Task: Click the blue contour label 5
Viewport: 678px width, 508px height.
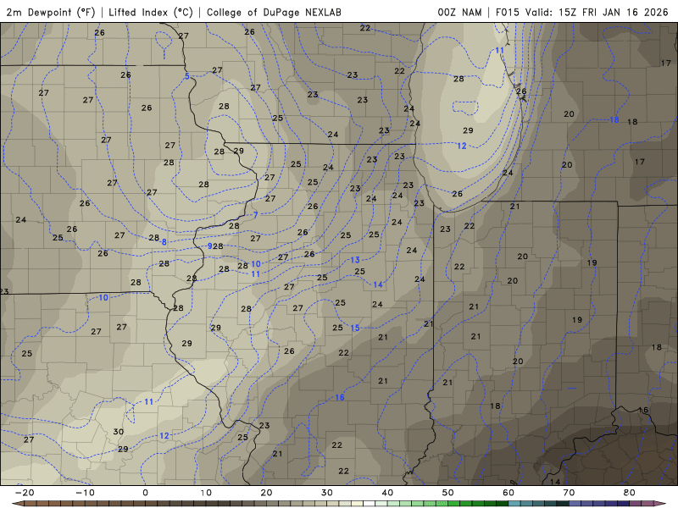Action: point(187,76)
